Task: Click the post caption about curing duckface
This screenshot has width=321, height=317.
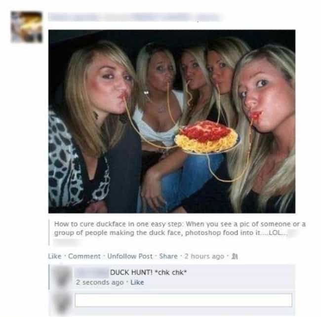Action: tap(180, 229)
